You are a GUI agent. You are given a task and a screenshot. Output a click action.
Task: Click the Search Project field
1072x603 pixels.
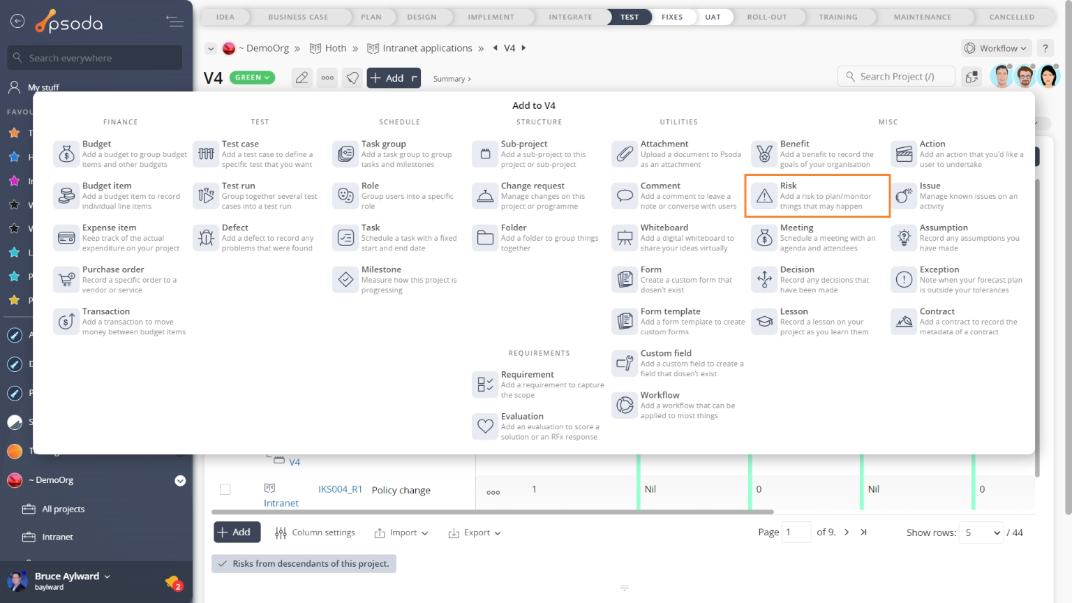(896, 77)
